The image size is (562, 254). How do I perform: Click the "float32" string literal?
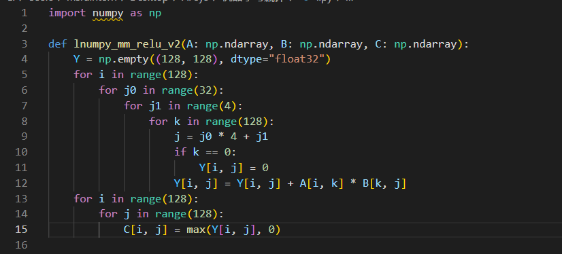point(299,59)
